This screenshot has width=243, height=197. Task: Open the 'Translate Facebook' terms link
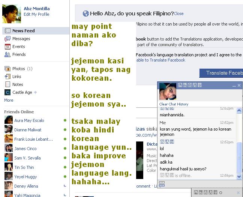click(161, 60)
